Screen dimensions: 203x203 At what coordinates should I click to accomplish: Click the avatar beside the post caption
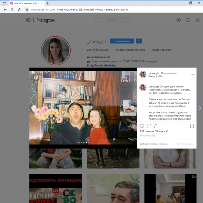pyautogui.click(x=143, y=88)
